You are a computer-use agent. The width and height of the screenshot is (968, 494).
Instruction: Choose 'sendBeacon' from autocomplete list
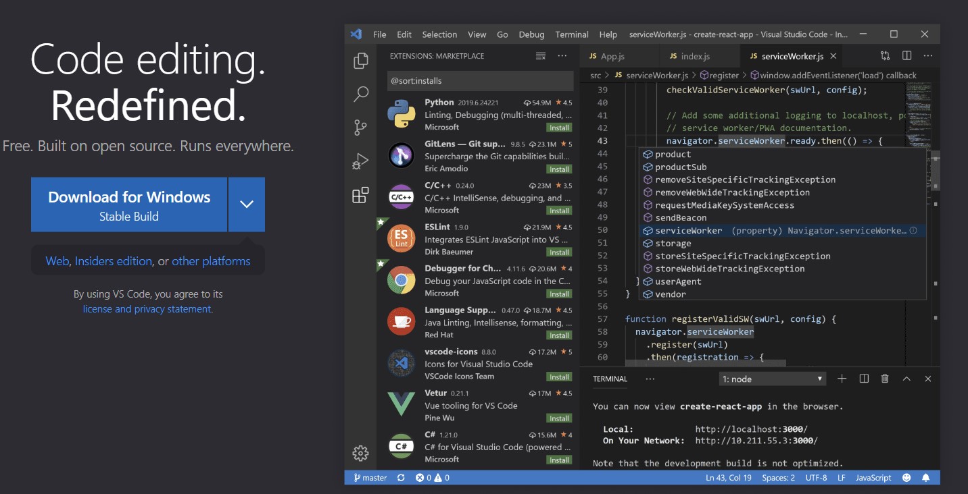coord(782,218)
